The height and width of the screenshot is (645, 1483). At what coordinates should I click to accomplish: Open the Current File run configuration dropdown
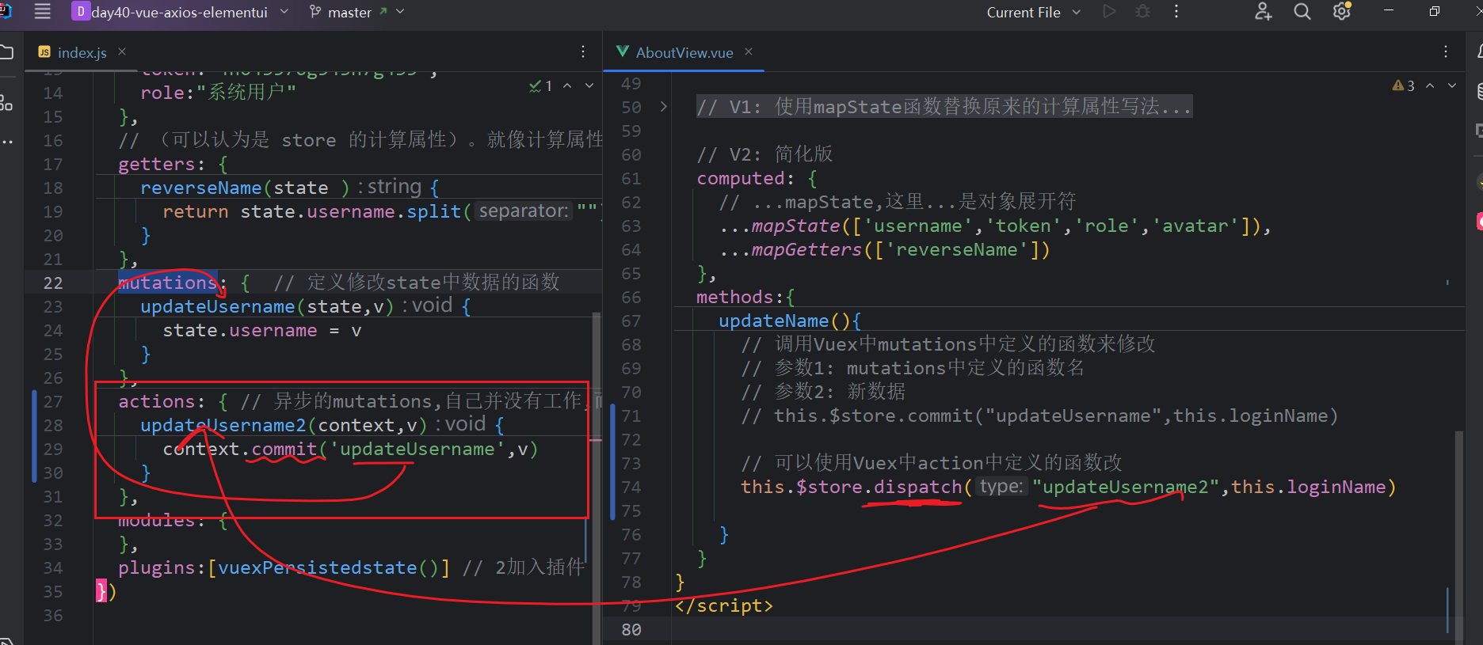[1033, 12]
